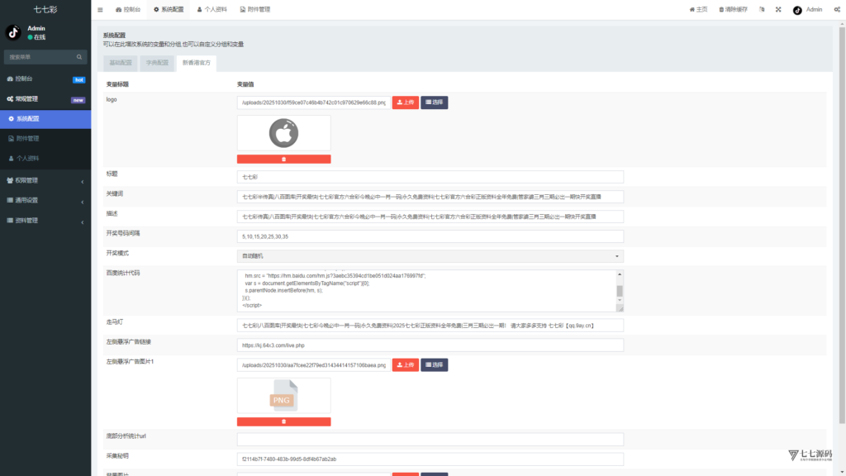
Task: Click the 'hot' badge next to 控制台
Action: [x=78, y=80]
